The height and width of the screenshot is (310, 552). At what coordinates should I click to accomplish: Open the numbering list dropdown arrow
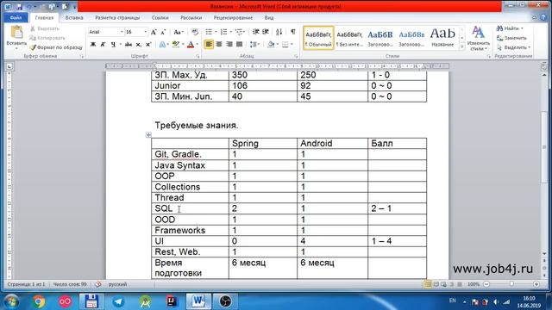(x=230, y=32)
